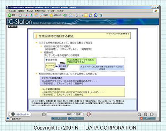Click the blue circular G icon in toolbar
Viewport: 166px width, 131px height.
(x=96, y=15)
